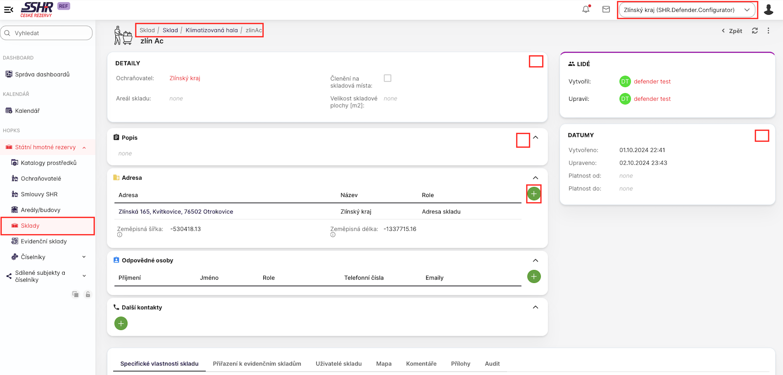Open the Zlínský kraj ochraňovatel link

tap(185, 78)
